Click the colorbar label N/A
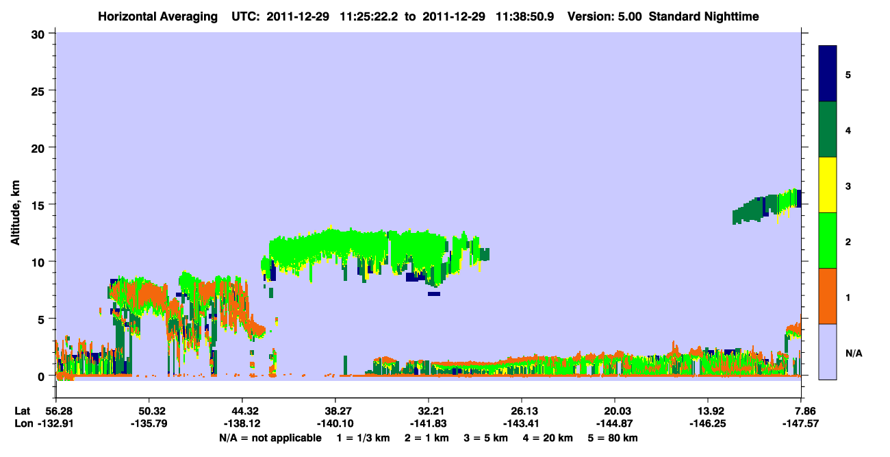 [853, 353]
